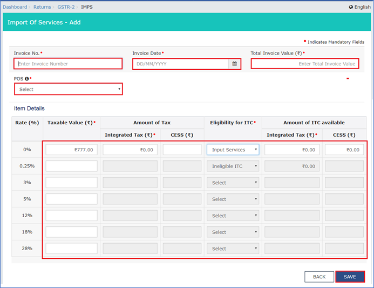The height and width of the screenshot is (288, 374).
Task: Click Indicates Mandatory Fields note
Action: click(336, 42)
